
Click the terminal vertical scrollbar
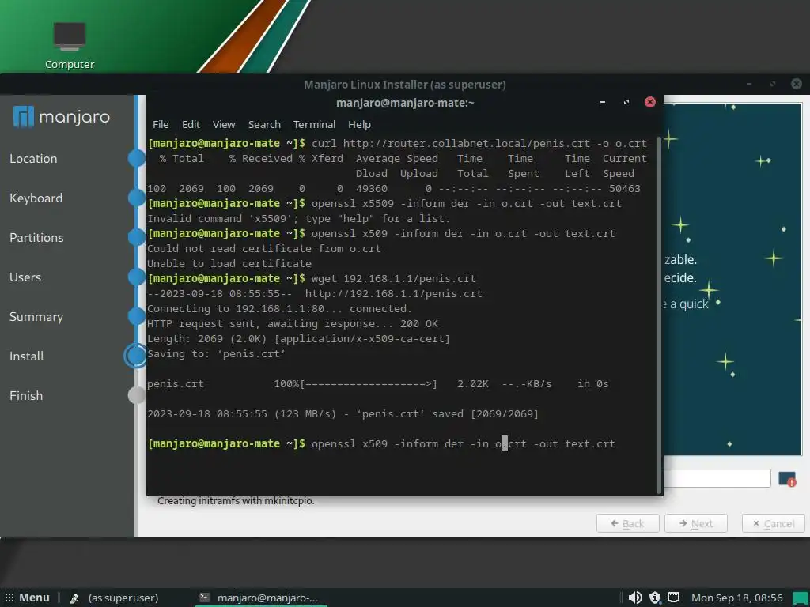tap(659, 315)
